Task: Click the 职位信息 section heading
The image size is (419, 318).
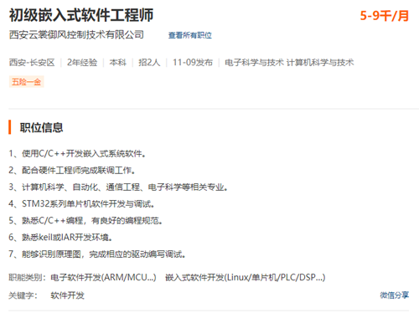Action: point(41,127)
